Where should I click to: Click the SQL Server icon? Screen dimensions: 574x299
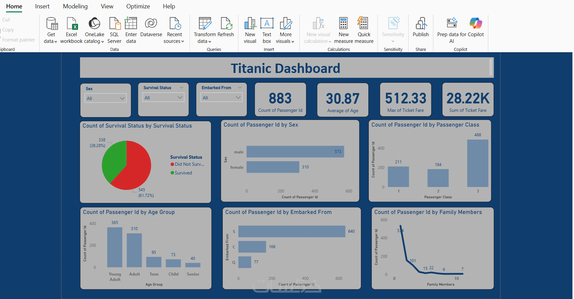(x=115, y=23)
